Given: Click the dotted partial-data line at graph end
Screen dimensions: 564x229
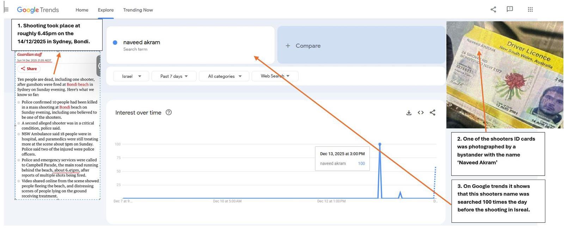Looking at the screenshot, I should tap(435, 182).
